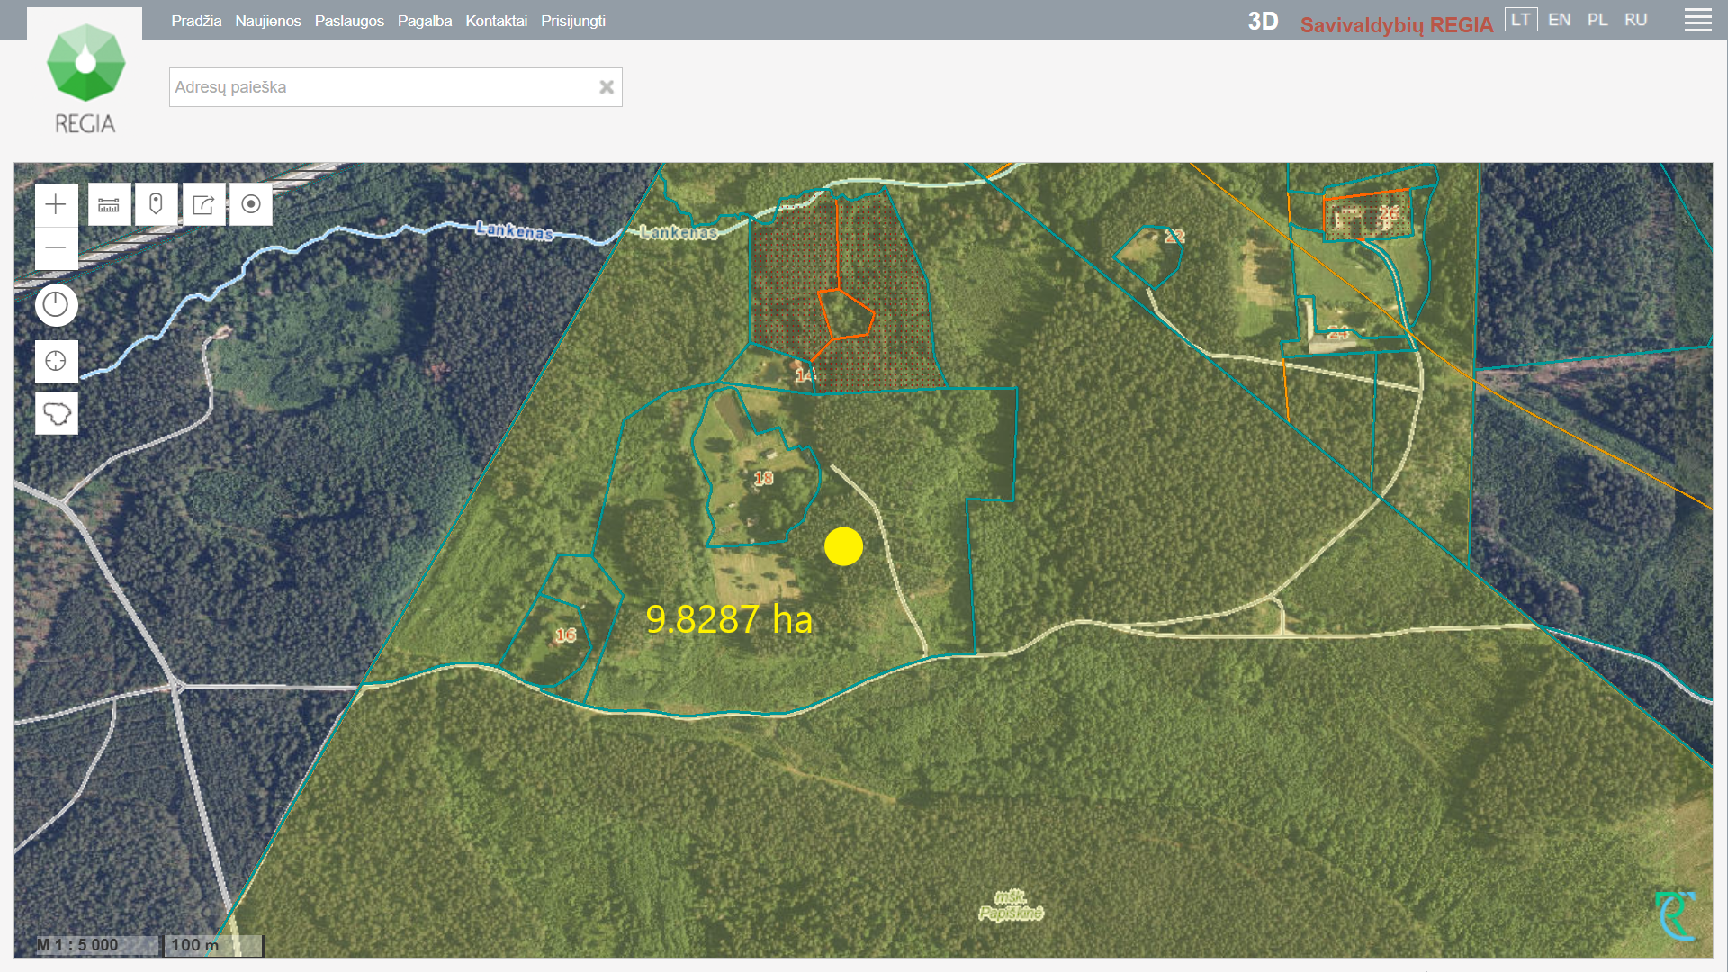Click the circular target button in toolbar
The height and width of the screenshot is (972, 1728).
(x=251, y=205)
